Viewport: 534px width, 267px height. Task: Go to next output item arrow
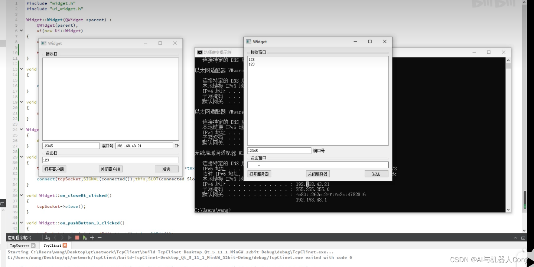coord(62,238)
